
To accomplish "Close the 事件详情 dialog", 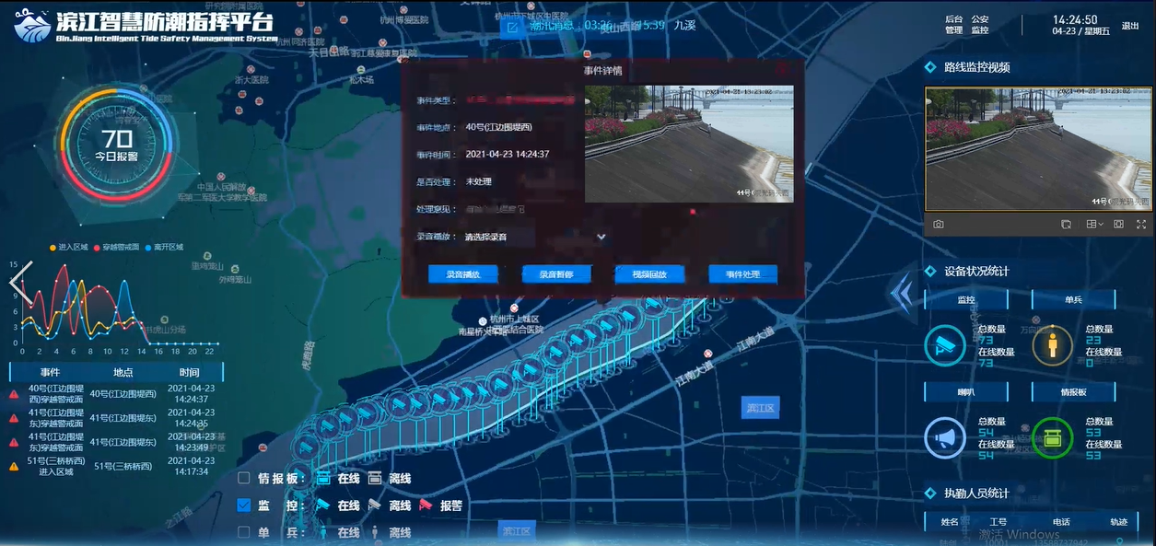I will [782, 68].
